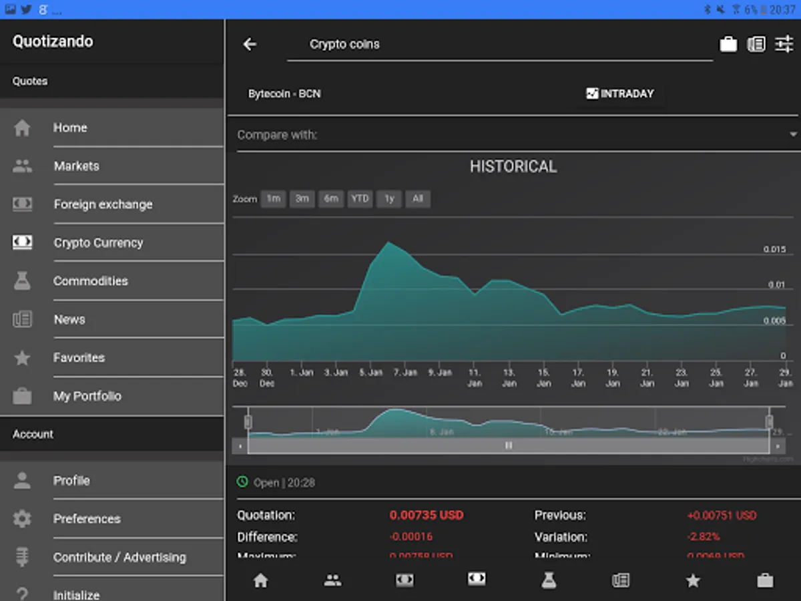
Task: Click the Contribute / Advertising icon in sidebar
Action: pyautogui.click(x=22, y=557)
